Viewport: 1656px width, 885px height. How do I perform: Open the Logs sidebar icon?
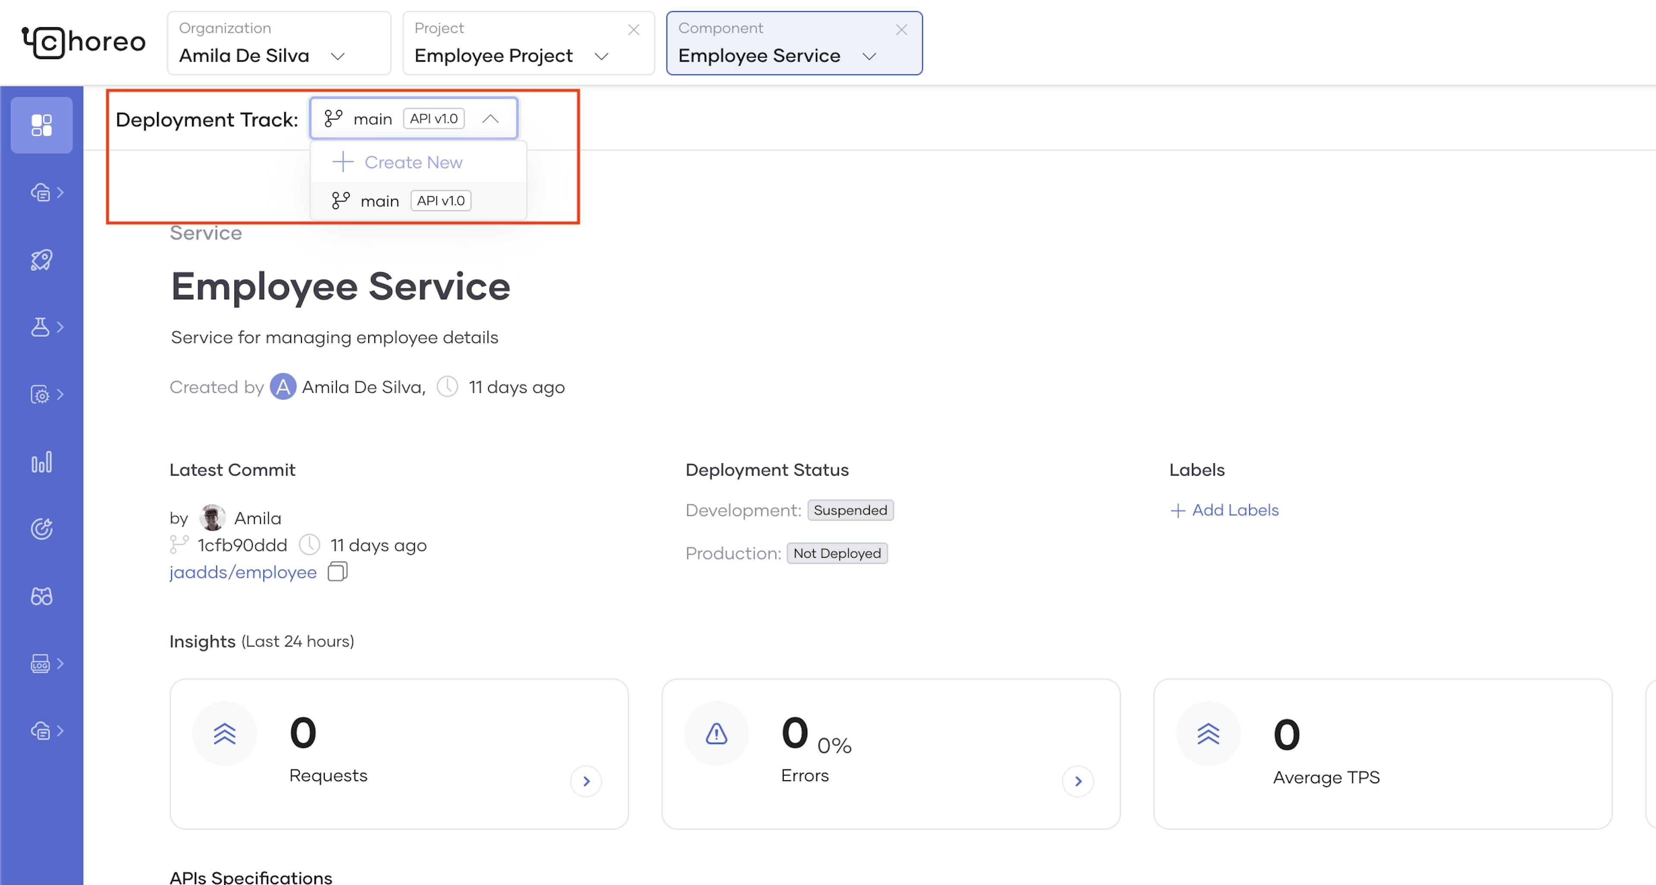pyautogui.click(x=41, y=663)
